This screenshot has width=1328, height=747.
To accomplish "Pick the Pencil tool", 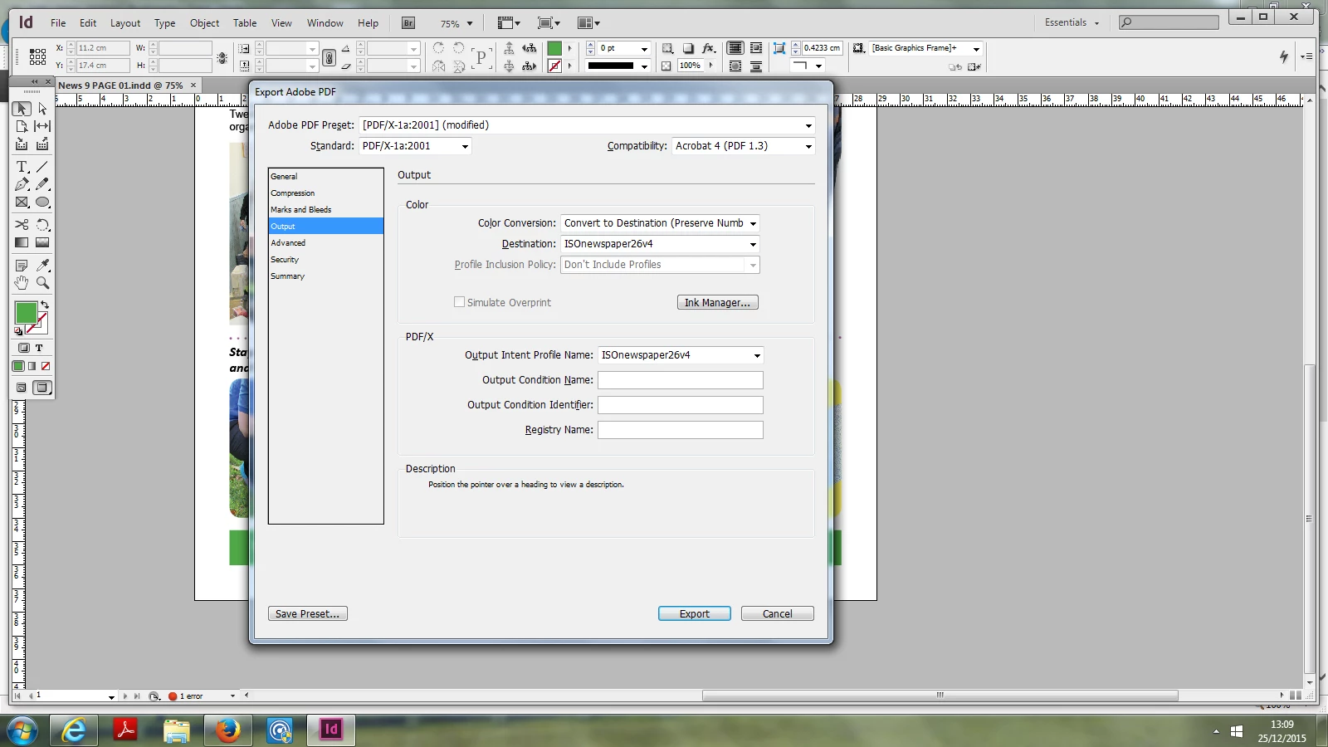I will (42, 184).
